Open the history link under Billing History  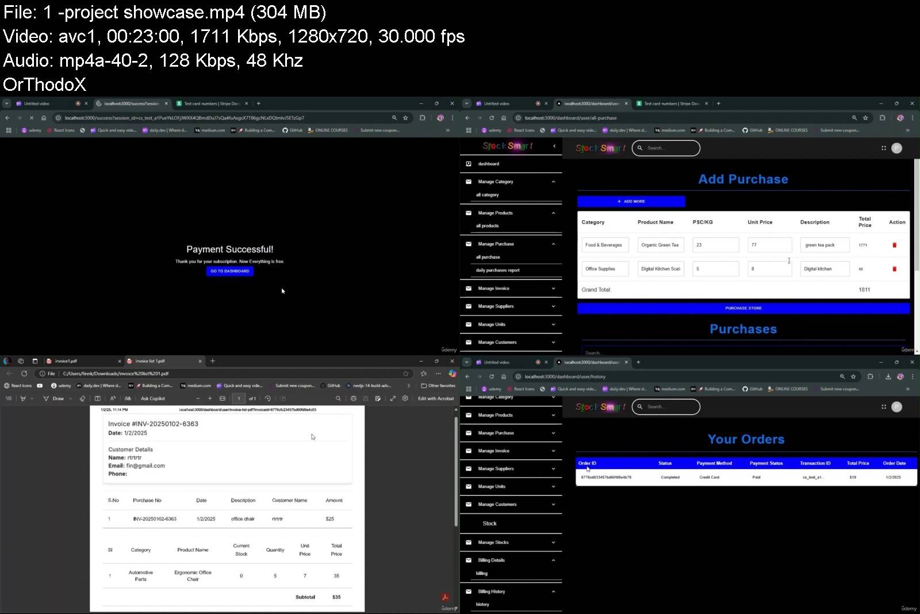coord(482,604)
